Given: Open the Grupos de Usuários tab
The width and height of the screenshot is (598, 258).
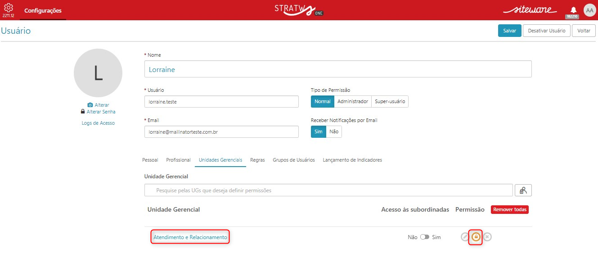Looking at the screenshot, I should (x=294, y=160).
